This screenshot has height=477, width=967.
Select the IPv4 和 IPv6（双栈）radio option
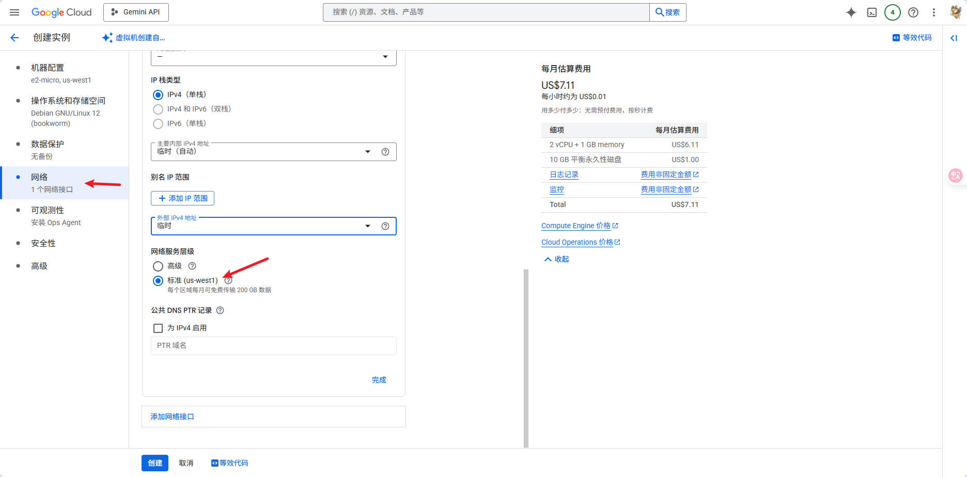coord(158,109)
